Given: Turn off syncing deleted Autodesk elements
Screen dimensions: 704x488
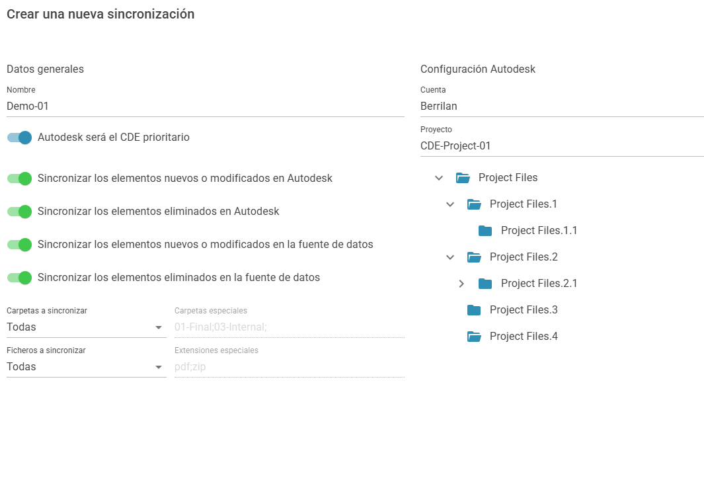Looking at the screenshot, I should click(x=20, y=212).
